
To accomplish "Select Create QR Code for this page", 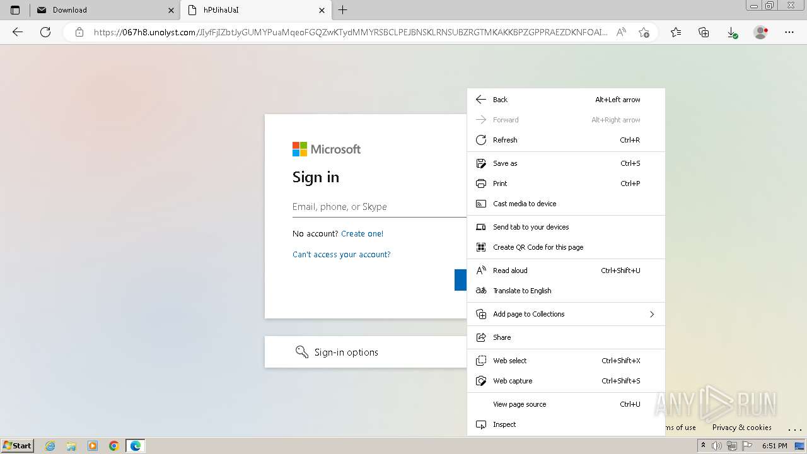I will pyautogui.click(x=566, y=247).
